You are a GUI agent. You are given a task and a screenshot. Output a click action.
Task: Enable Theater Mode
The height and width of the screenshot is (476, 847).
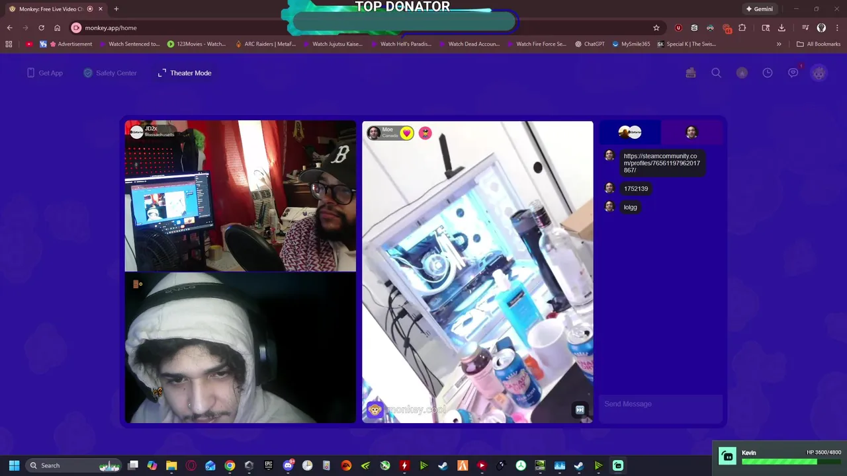pos(185,73)
